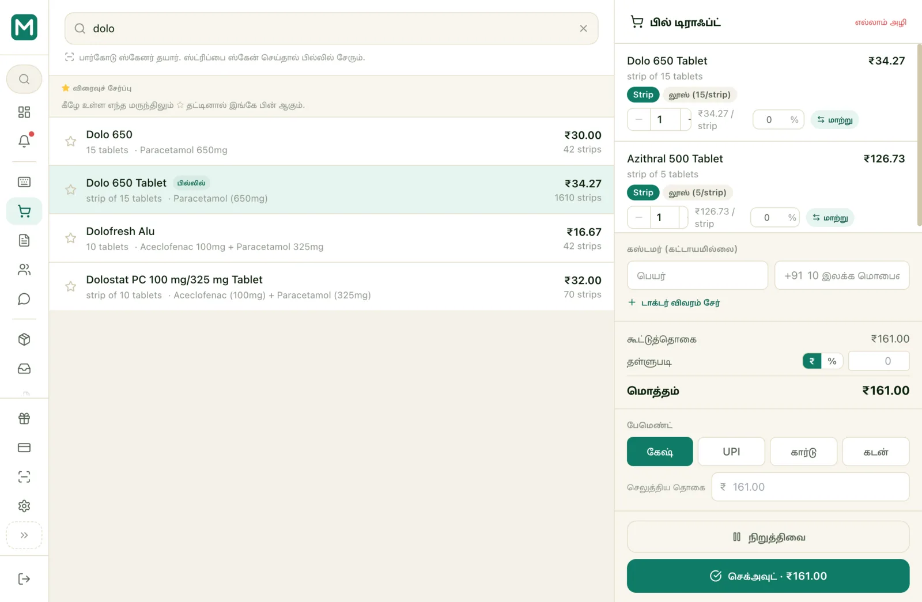This screenshot has height=602, width=922.
Task: Star the Dolostat PC Tablet result
Action: [70, 286]
